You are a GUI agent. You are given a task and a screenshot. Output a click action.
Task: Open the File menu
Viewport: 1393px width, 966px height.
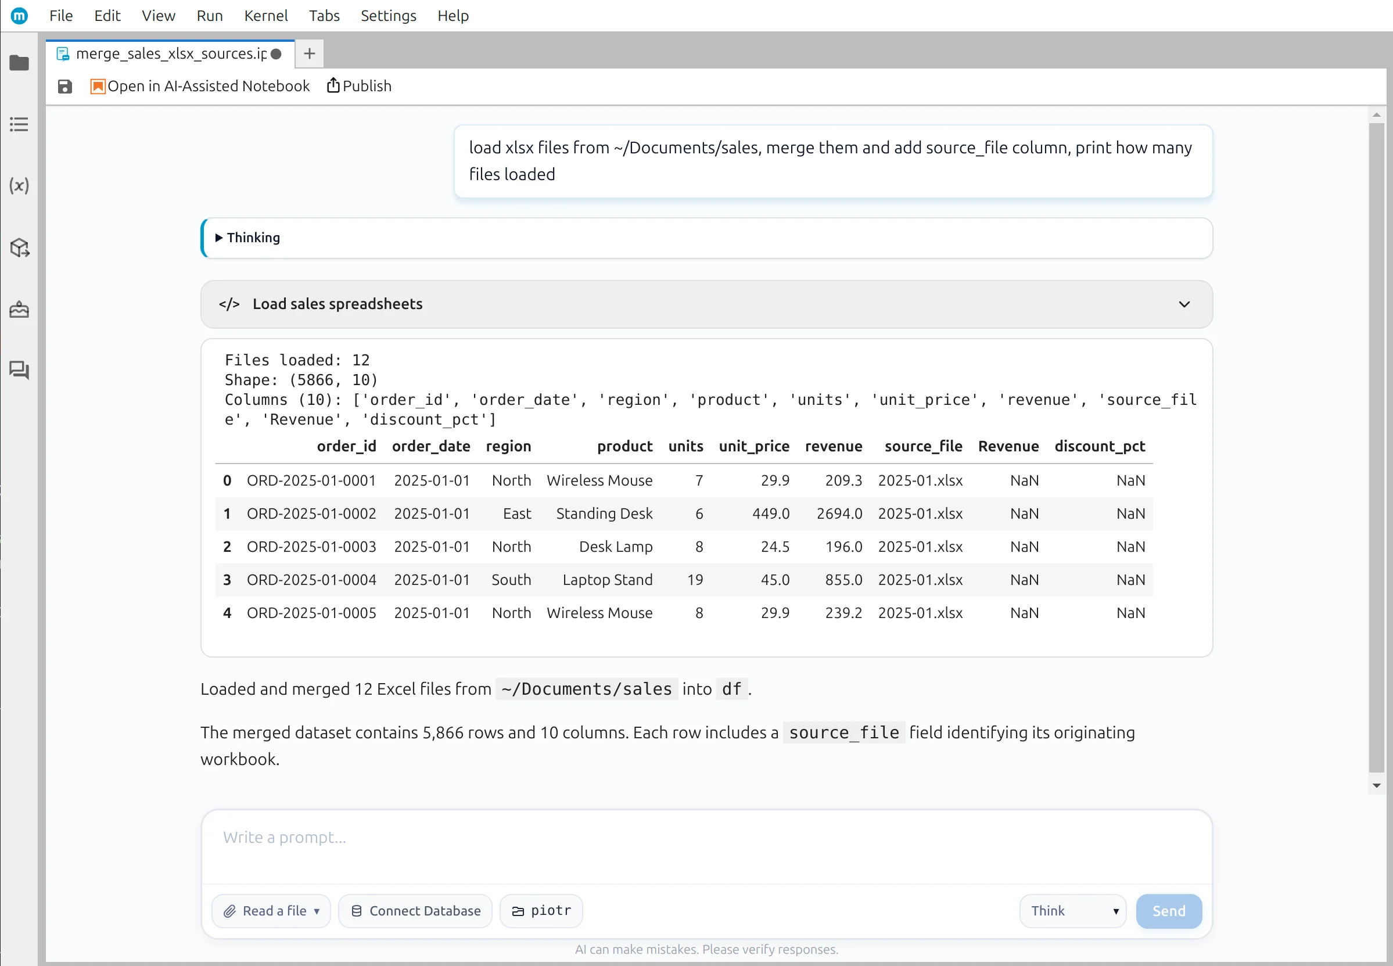point(61,16)
